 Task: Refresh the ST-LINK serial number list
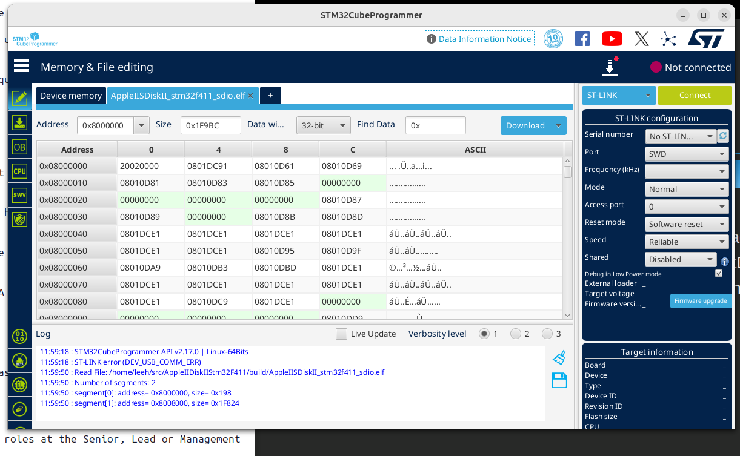(x=723, y=136)
